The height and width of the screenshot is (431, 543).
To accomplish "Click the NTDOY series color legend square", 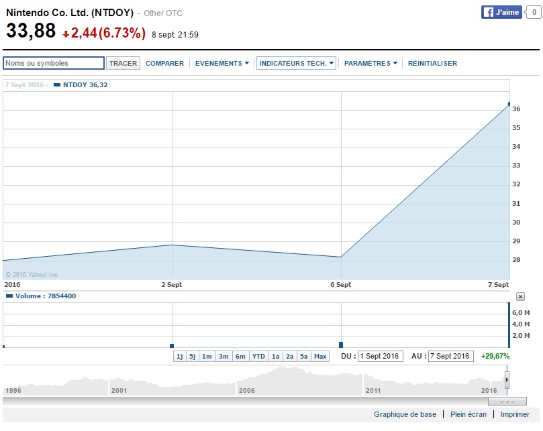I will click(57, 84).
